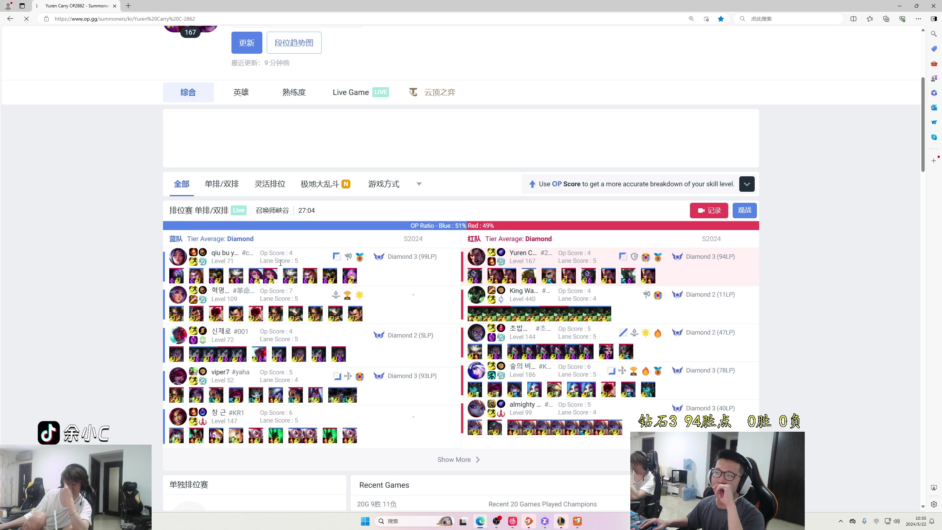Open split screen browser icon
The height and width of the screenshot is (530, 942).
[x=853, y=19]
